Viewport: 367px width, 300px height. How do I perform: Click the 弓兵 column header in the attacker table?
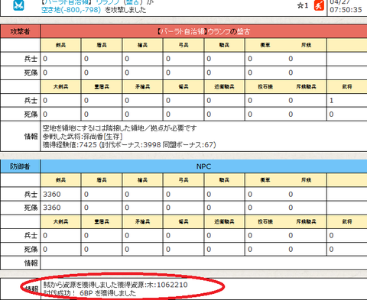[183, 45]
